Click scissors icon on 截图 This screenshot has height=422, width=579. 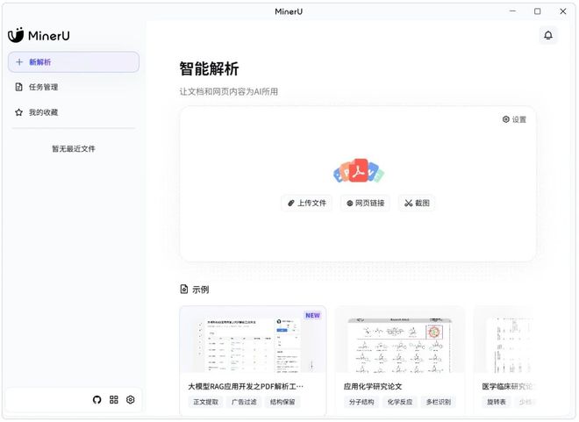point(408,203)
